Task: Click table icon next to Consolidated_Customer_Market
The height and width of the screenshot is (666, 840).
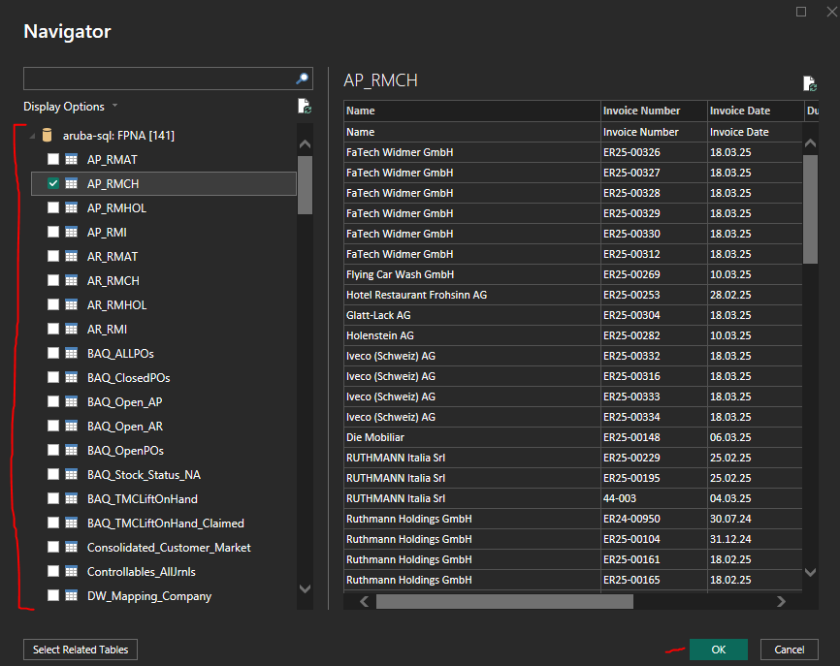Action: (x=71, y=547)
